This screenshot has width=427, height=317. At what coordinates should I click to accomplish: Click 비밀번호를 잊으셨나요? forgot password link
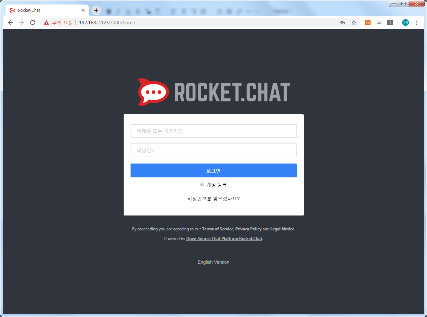coord(214,199)
